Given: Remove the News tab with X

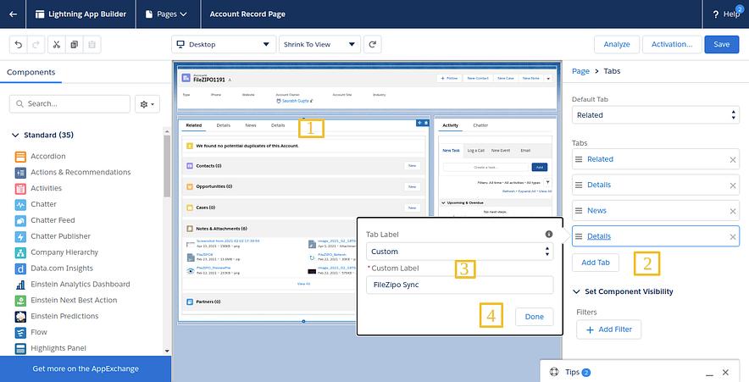Looking at the screenshot, I should pyautogui.click(x=733, y=211).
